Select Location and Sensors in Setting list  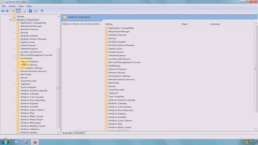point(119,59)
